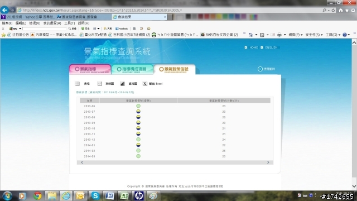Switch to the 國家發展委員會 browser tab

pos(84,17)
